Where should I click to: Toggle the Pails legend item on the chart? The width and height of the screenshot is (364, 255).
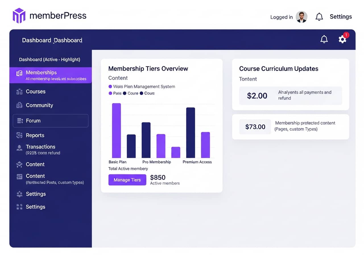pyautogui.click(x=115, y=93)
